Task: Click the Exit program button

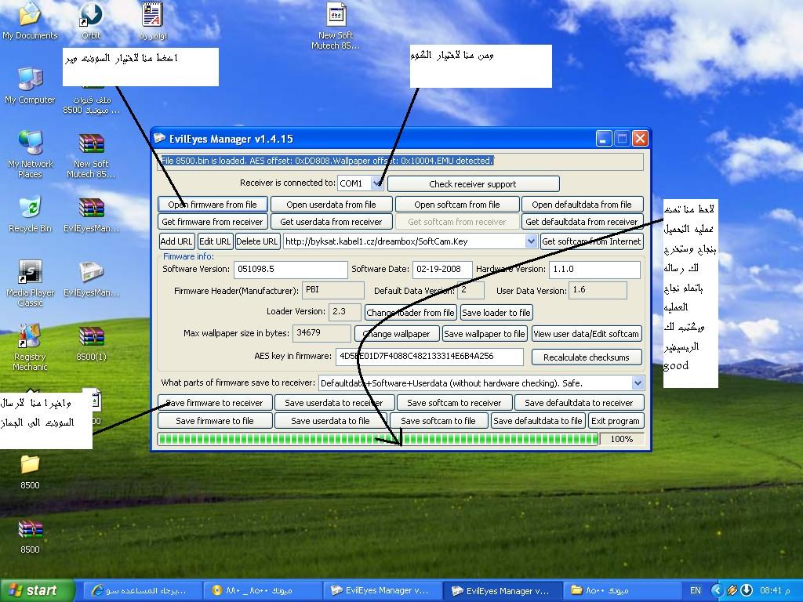Action: point(616,421)
